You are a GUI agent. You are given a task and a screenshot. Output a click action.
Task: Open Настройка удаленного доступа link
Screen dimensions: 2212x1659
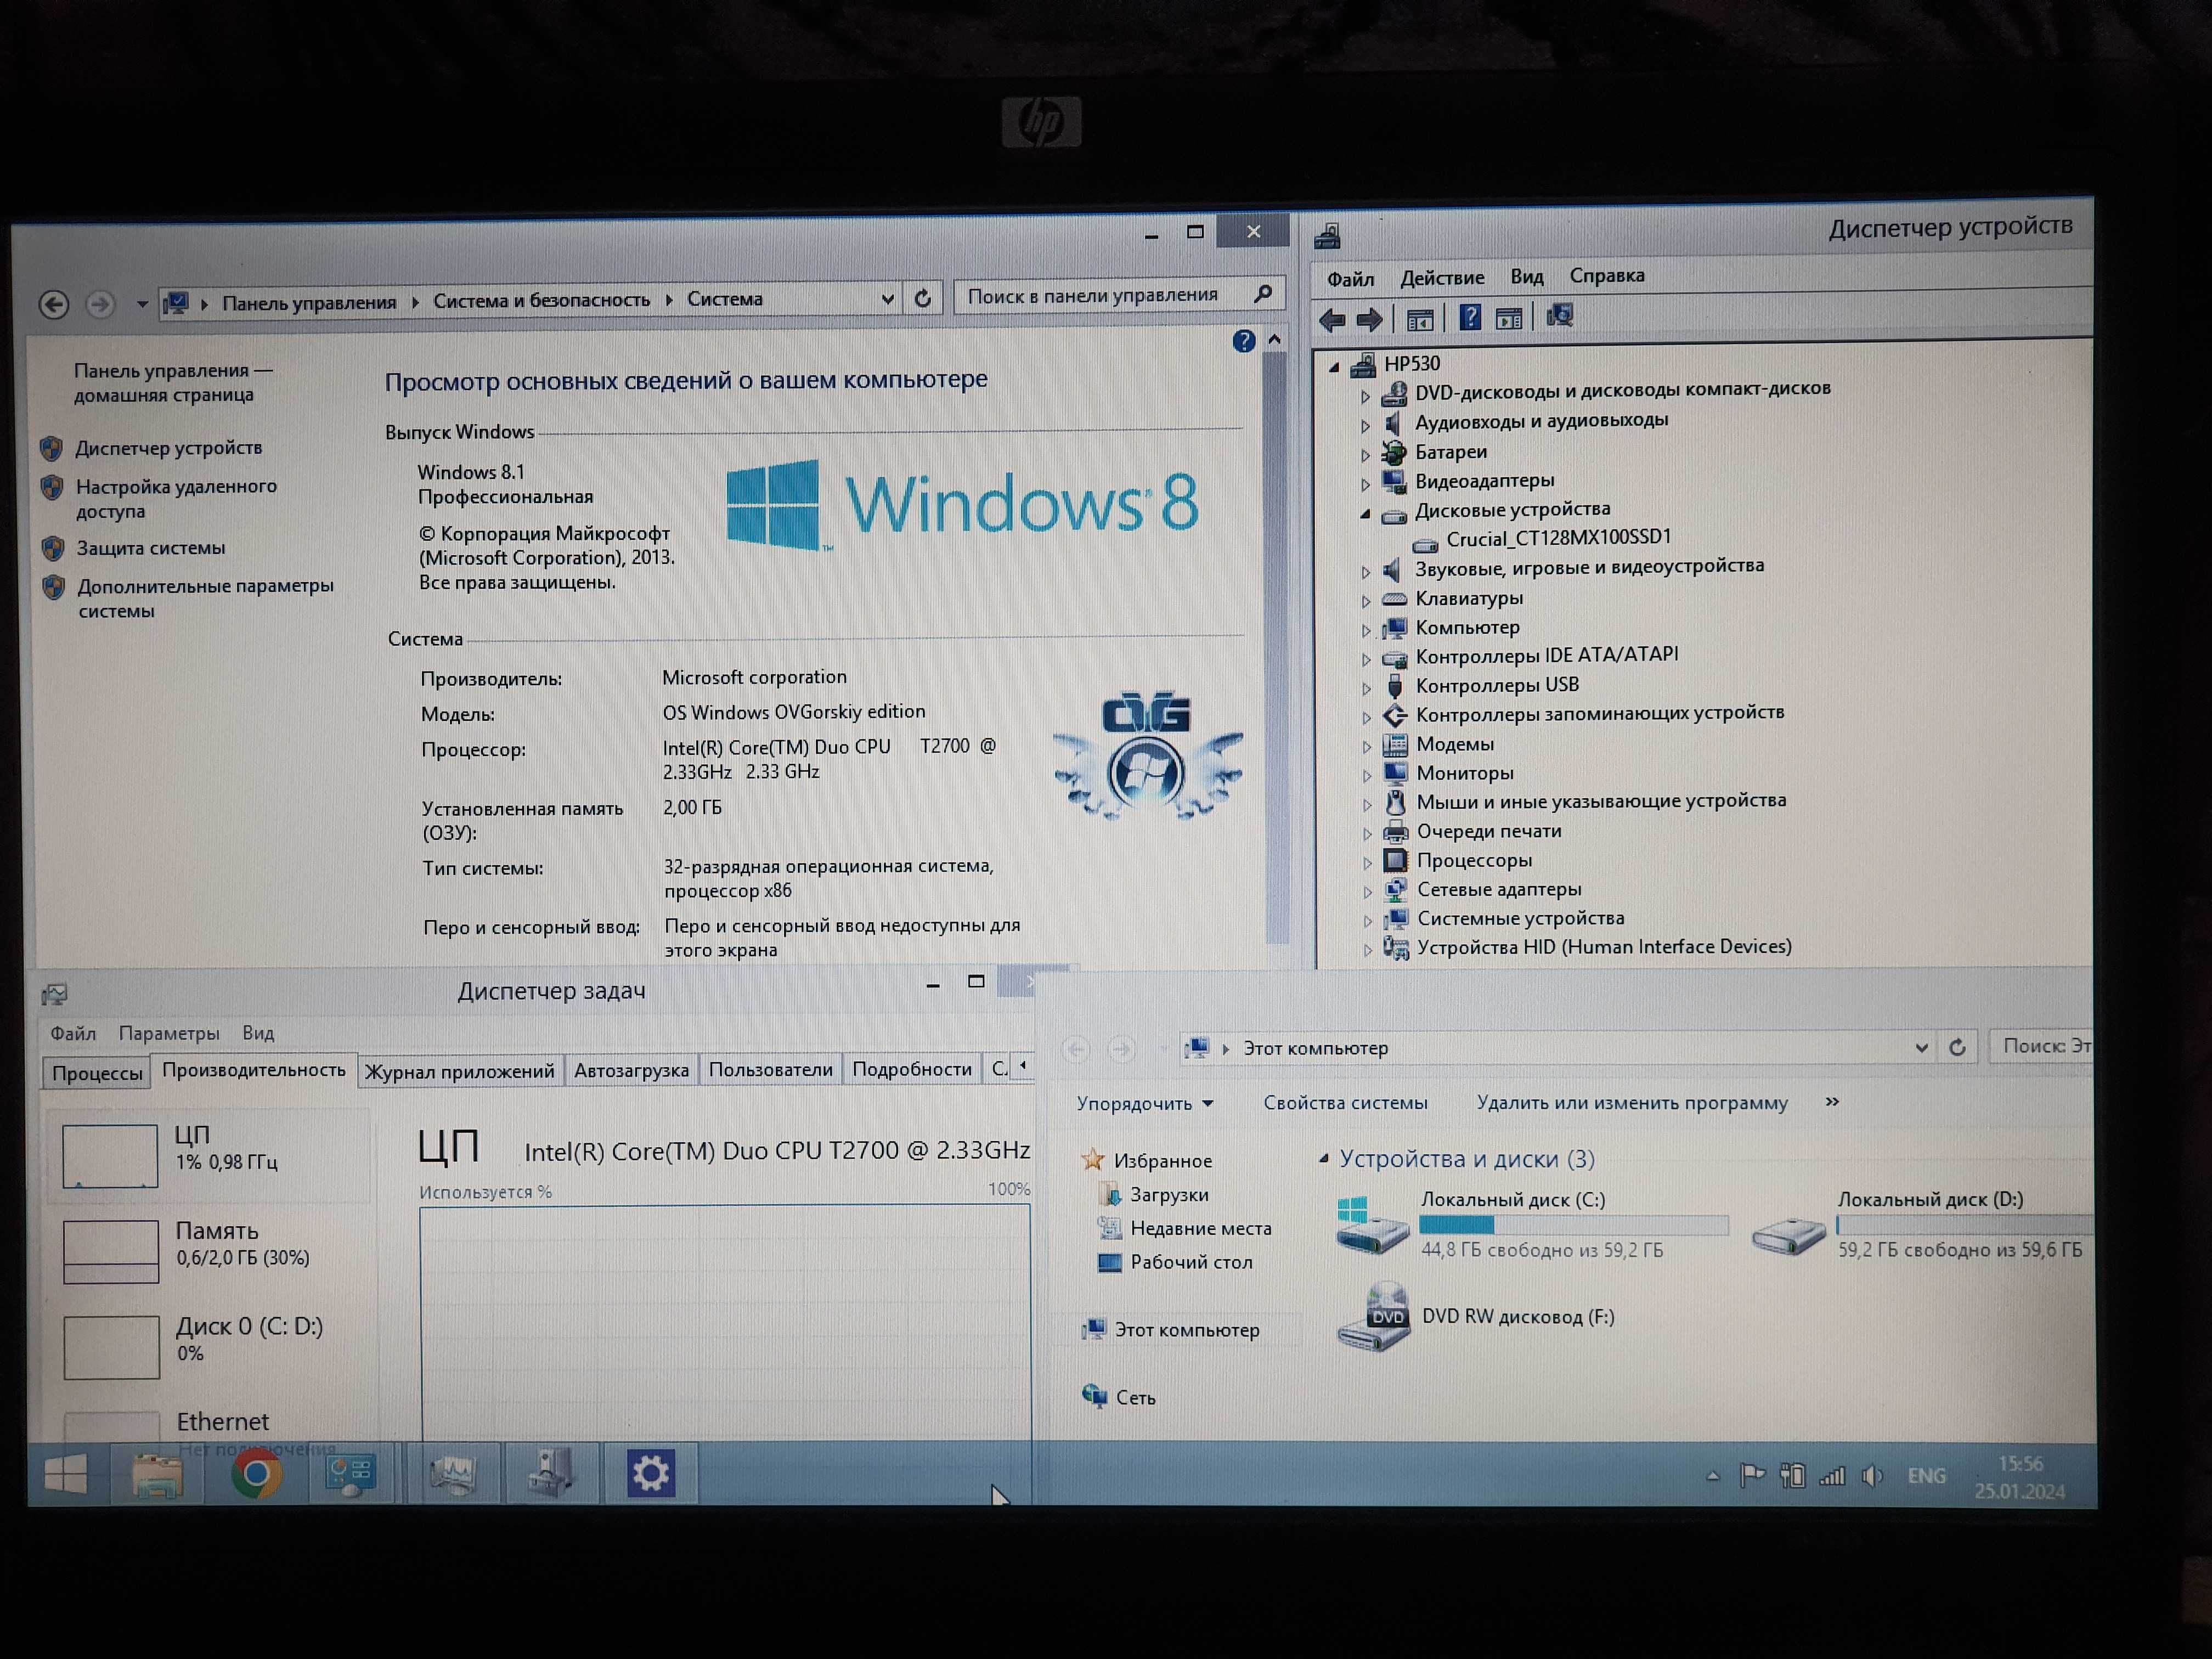[x=176, y=498]
